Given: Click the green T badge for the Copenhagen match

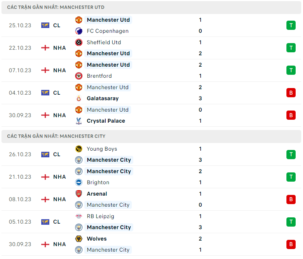Looking at the screenshot, I should click(291, 25).
